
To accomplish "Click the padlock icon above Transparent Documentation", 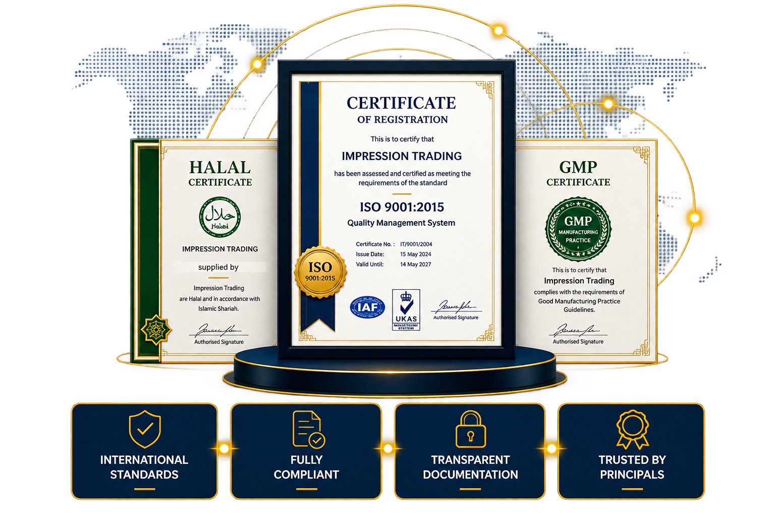I will [x=470, y=429].
